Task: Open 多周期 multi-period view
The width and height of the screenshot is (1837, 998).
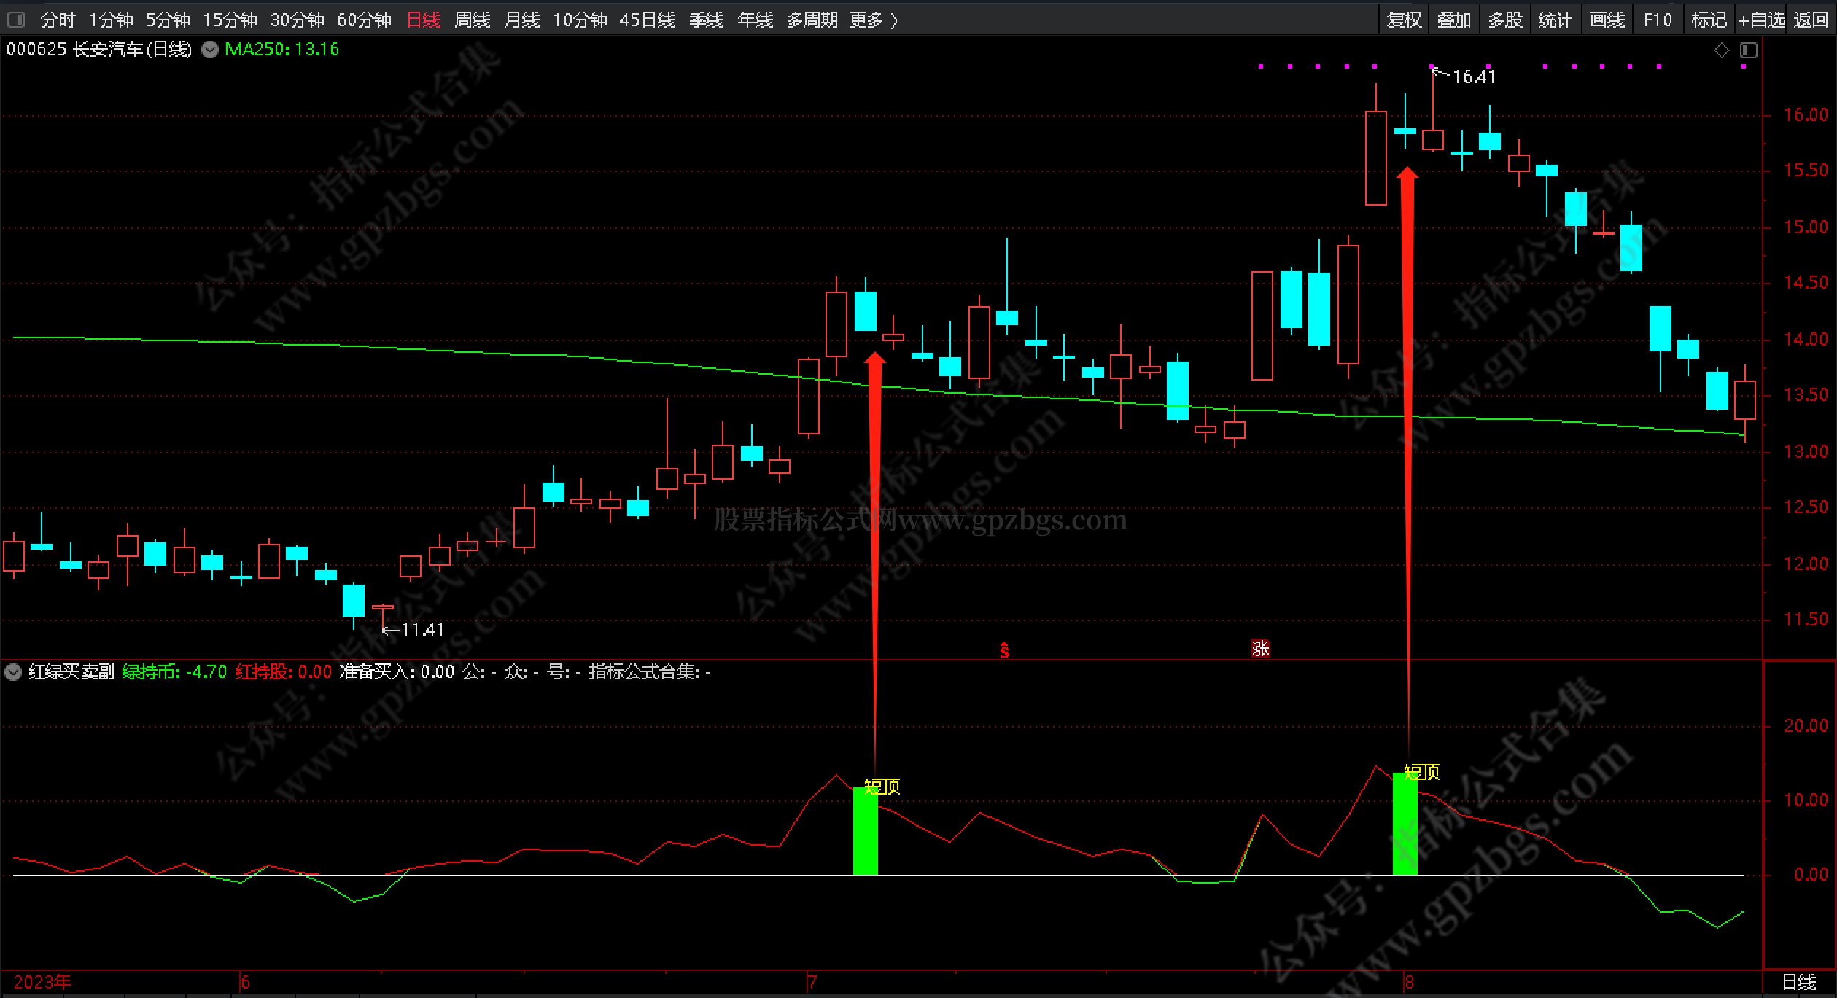Action: (812, 20)
